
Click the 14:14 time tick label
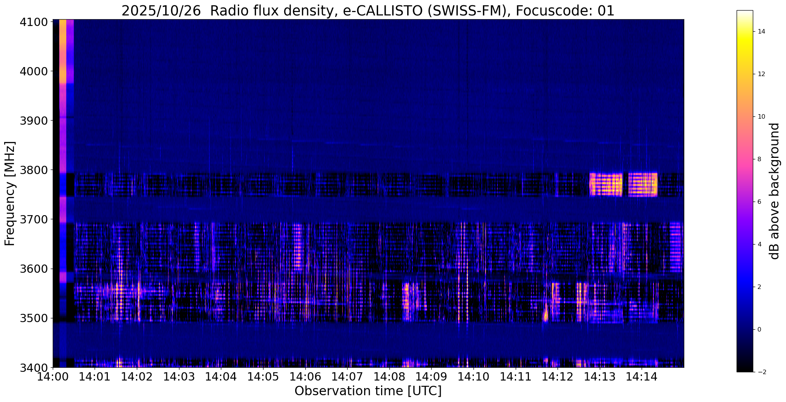pyautogui.click(x=642, y=377)
